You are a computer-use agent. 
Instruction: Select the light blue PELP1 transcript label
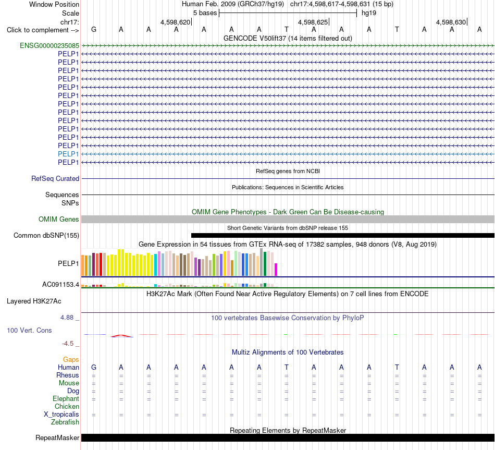(68, 154)
